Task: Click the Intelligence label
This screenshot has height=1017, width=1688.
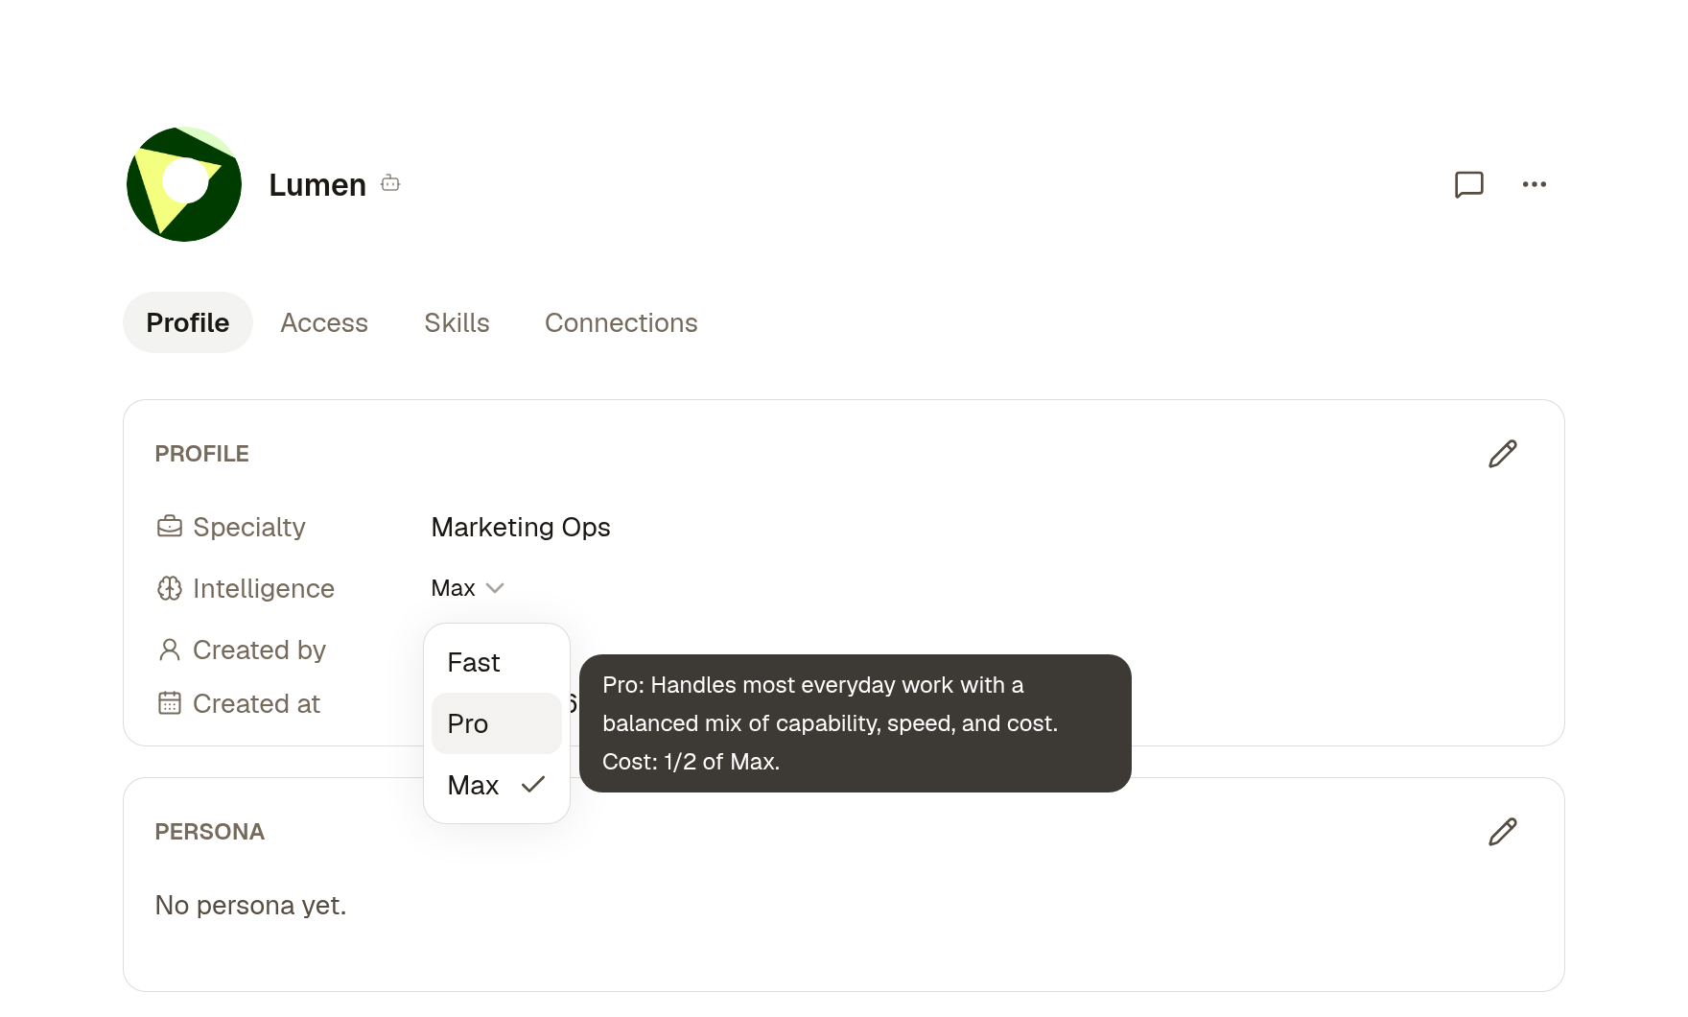Action: (x=264, y=588)
